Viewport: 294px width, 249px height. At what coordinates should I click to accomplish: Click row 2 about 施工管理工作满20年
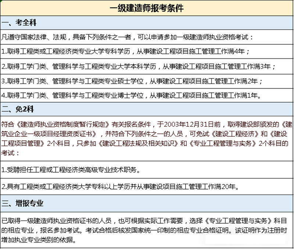pyautogui.click(x=120, y=187)
